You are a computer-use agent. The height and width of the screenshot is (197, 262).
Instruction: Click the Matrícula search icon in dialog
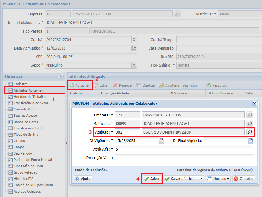click(x=249, y=123)
